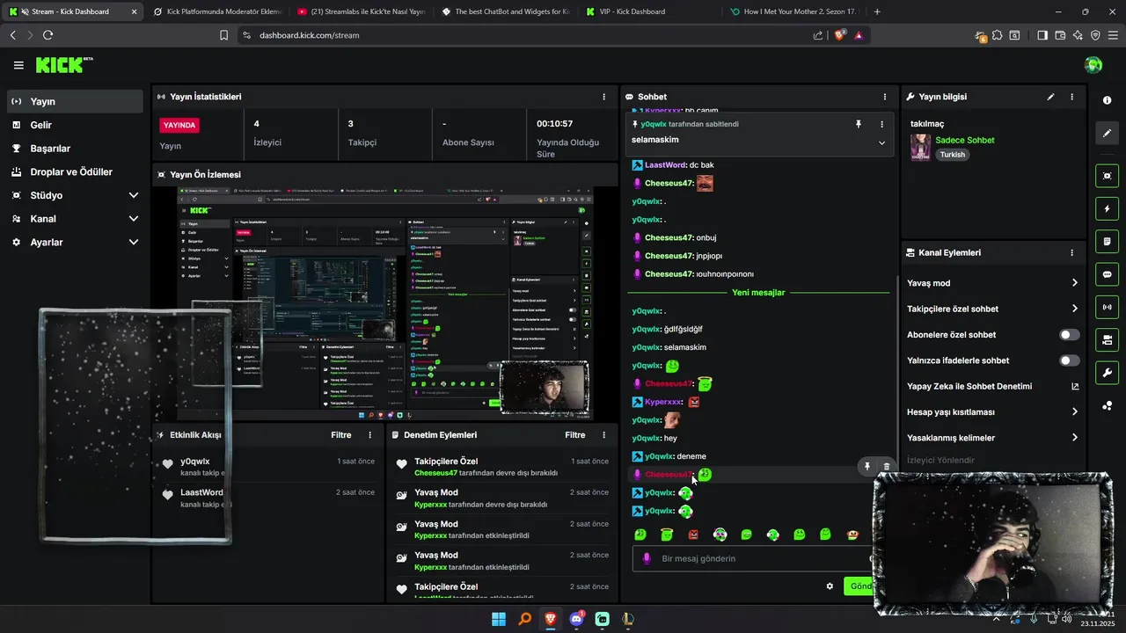Viewport: 1126px width, 633px height.
Task: Click the Turkish language tag
Action: click(x=952, y=155)
